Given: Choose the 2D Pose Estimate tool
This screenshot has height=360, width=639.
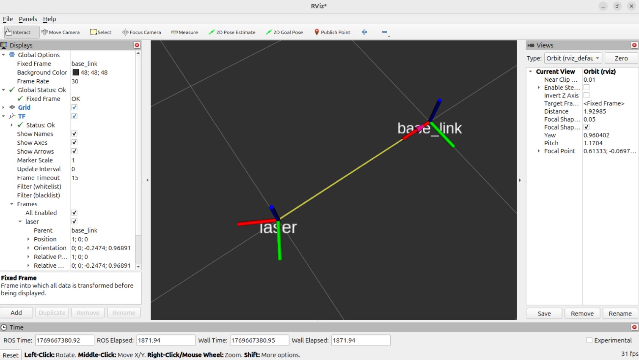Looking at the screenshot, I should pos(232,32).
